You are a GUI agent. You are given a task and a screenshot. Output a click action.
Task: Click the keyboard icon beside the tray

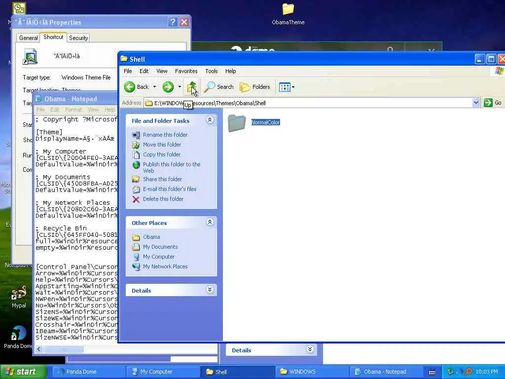[x=432, y=372]
